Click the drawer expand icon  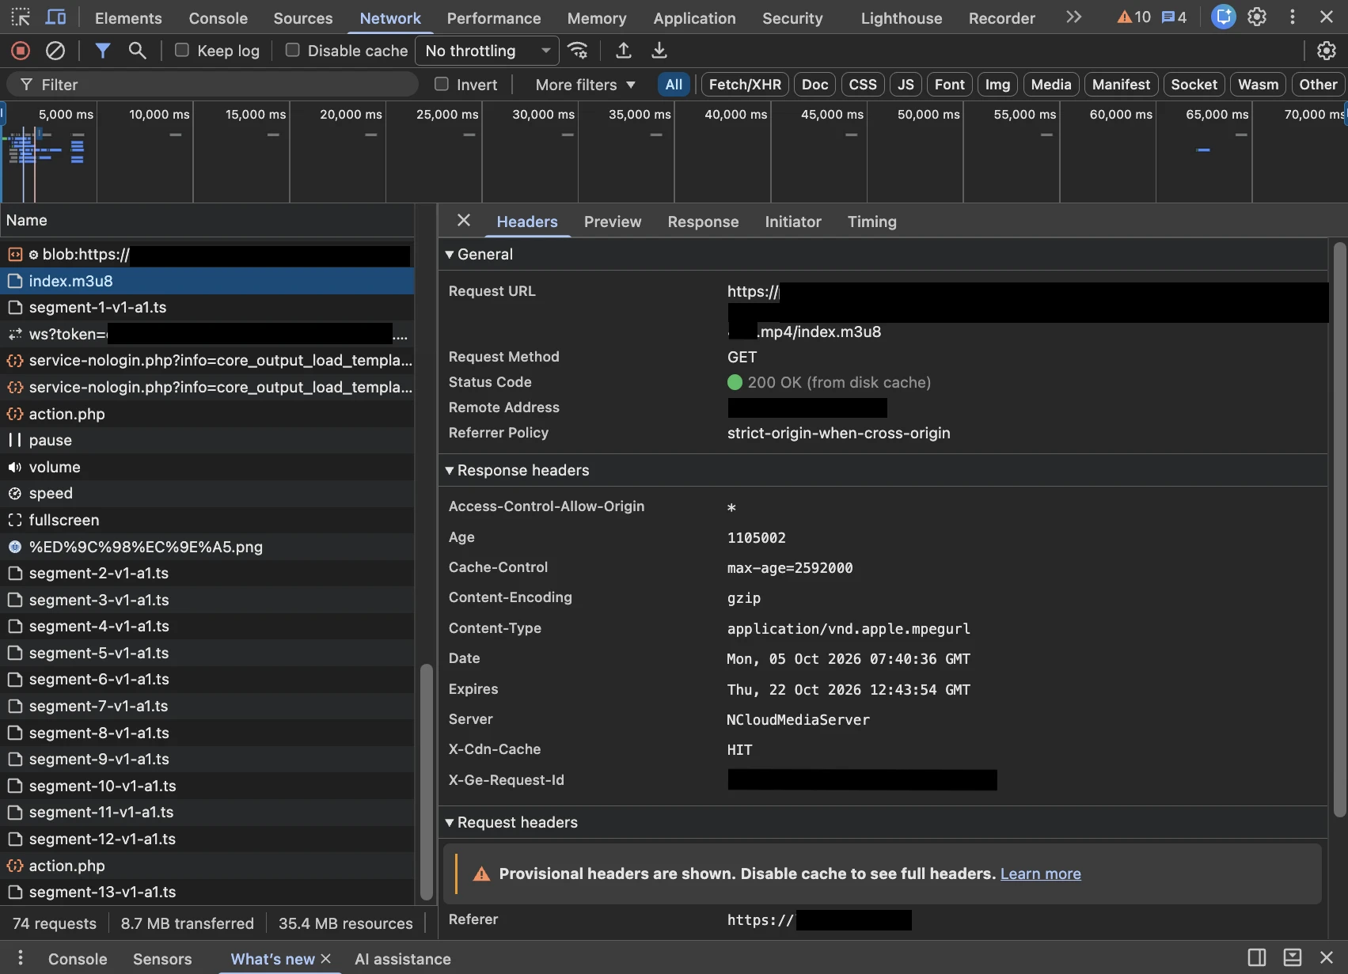click(1293, 957)
